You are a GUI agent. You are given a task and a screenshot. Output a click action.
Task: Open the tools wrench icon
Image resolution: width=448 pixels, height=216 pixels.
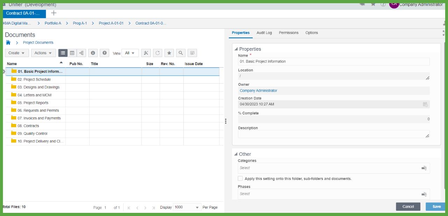coord(146,53)
